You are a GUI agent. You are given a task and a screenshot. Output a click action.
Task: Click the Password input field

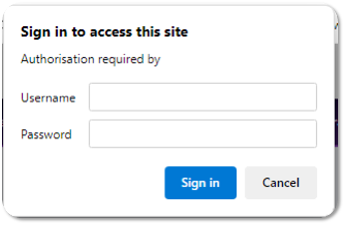pos(202,134)
